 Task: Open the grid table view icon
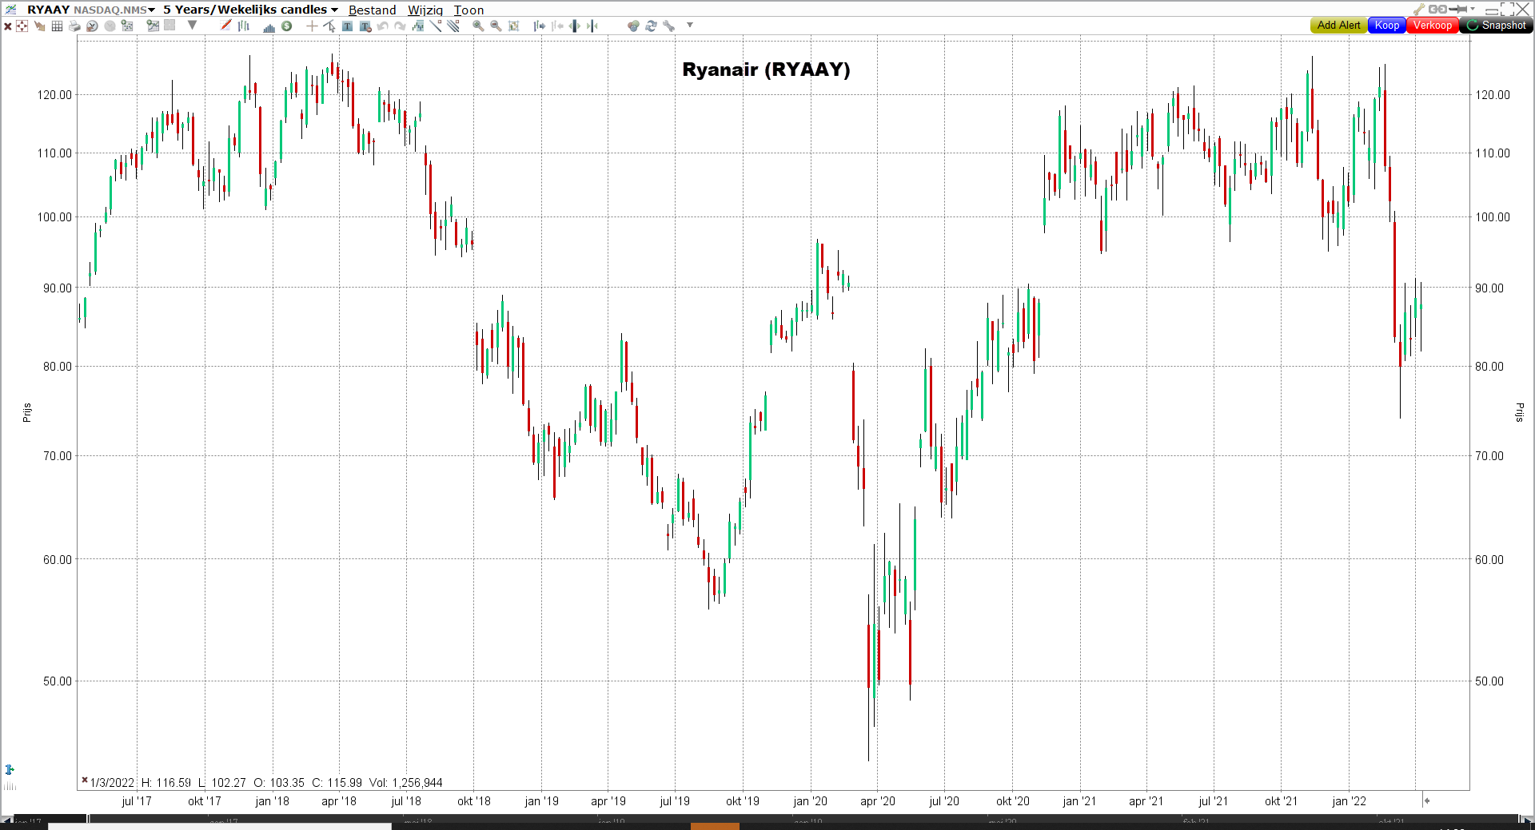click(57, 26)
